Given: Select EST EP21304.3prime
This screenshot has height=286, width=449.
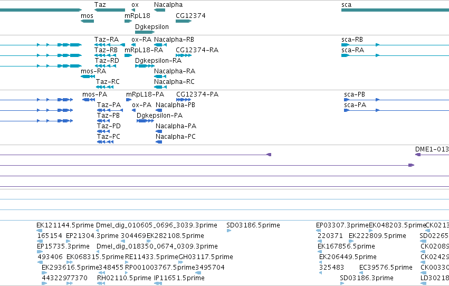Looking at the screenshot, I should pyautogui.click(x=68, y=241).
